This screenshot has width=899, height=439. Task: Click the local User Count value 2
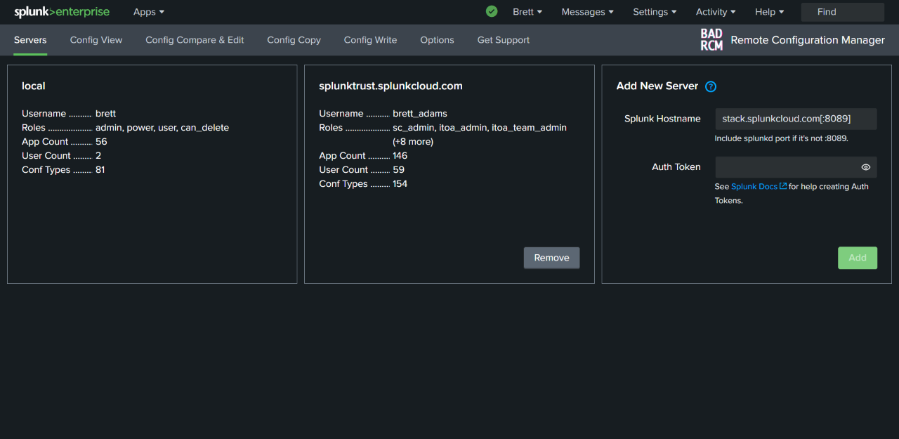click(98, 156)
